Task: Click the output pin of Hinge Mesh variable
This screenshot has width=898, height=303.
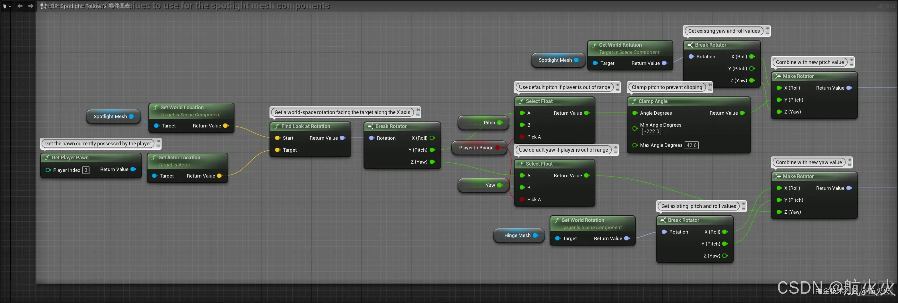Action: (535, 236)
